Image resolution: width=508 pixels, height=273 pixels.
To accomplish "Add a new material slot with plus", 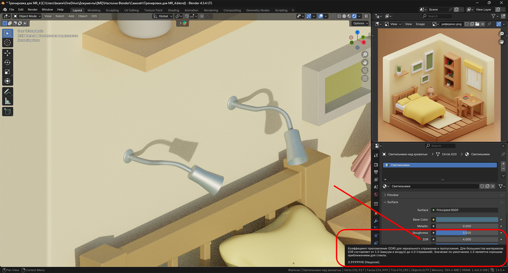I will click(x=503, y=163).
